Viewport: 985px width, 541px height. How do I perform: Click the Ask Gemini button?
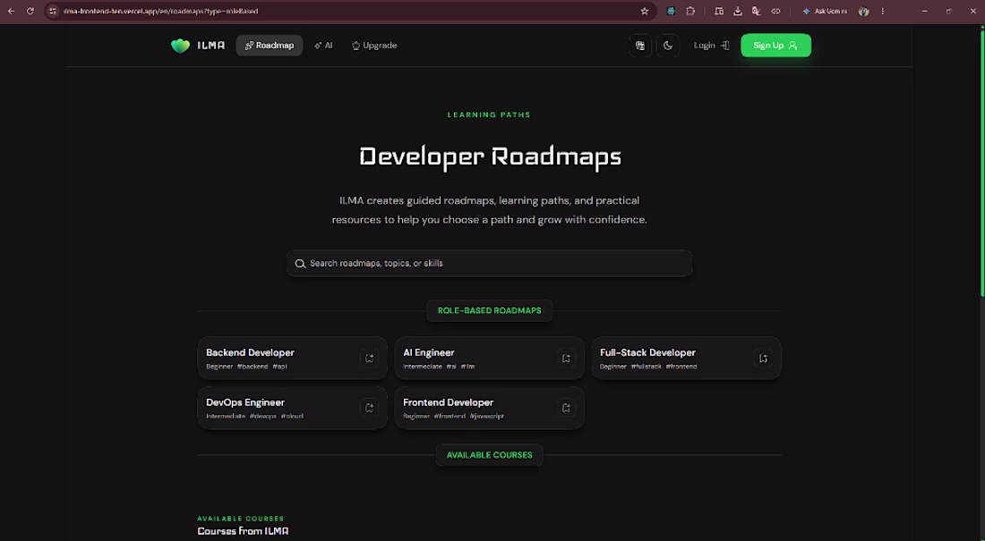[x=825, y=11]
